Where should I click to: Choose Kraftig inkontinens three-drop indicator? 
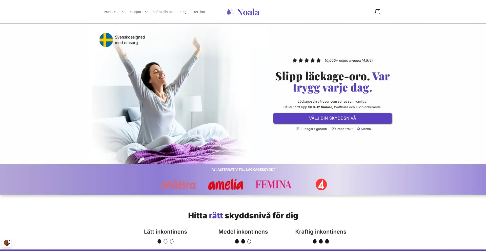(x=321, y=241)
